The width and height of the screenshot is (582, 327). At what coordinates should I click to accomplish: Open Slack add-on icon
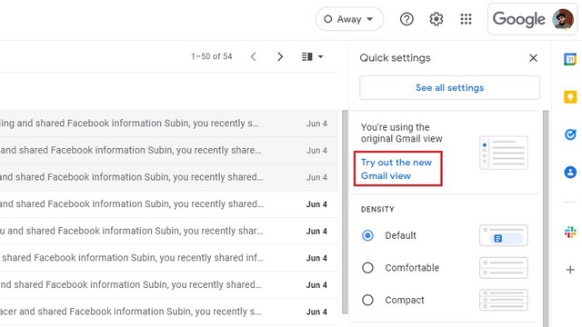click(x=570, y=233)
